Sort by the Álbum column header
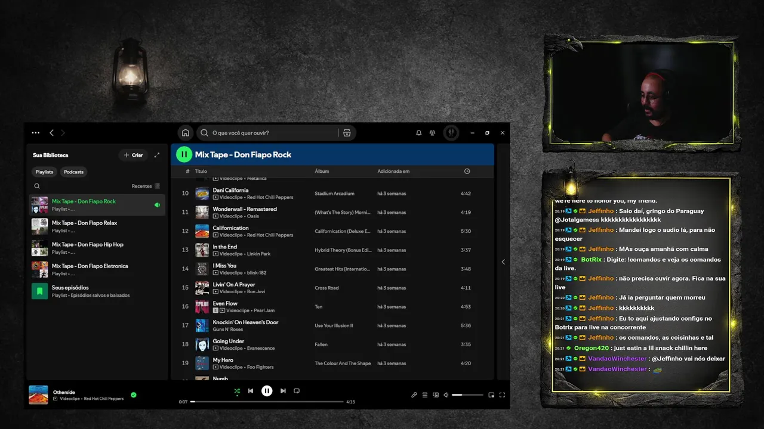The image size is (764, 429). pos(322,171)
